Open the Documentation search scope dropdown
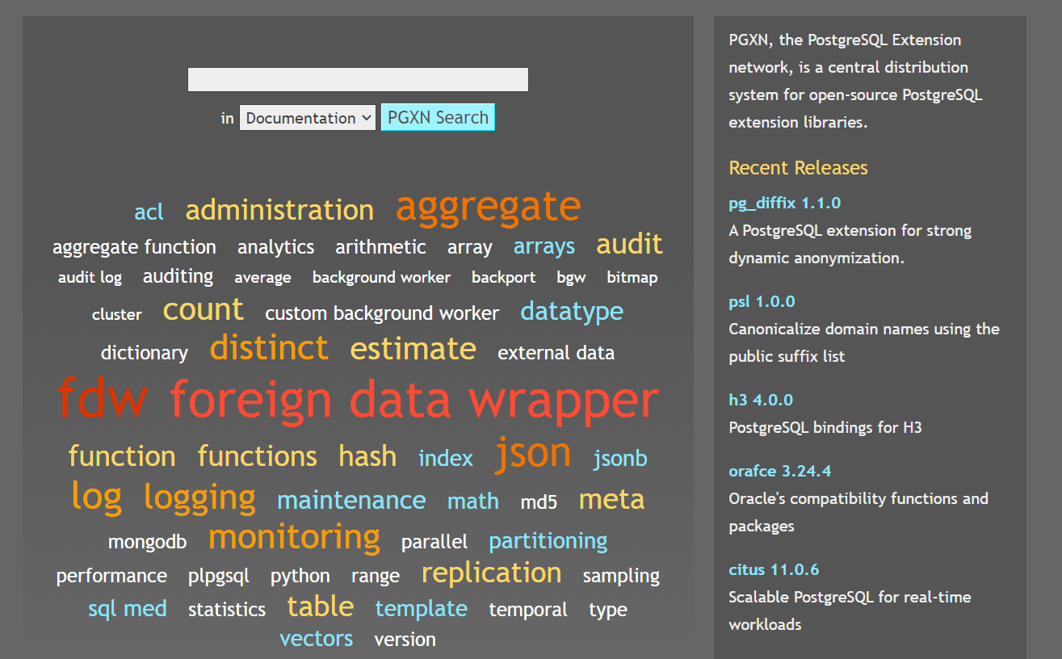The width and height of the screenshot is (1062, 659). point(308,118)
